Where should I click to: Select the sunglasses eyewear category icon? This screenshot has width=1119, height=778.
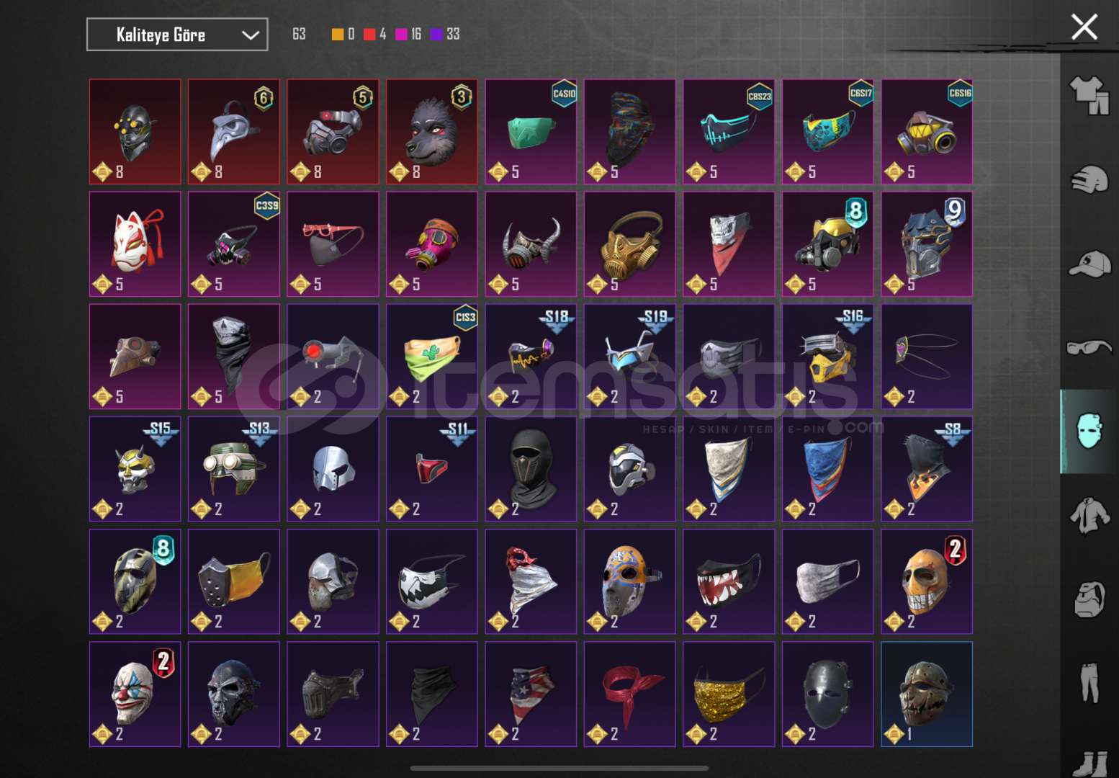[1089, 348]
